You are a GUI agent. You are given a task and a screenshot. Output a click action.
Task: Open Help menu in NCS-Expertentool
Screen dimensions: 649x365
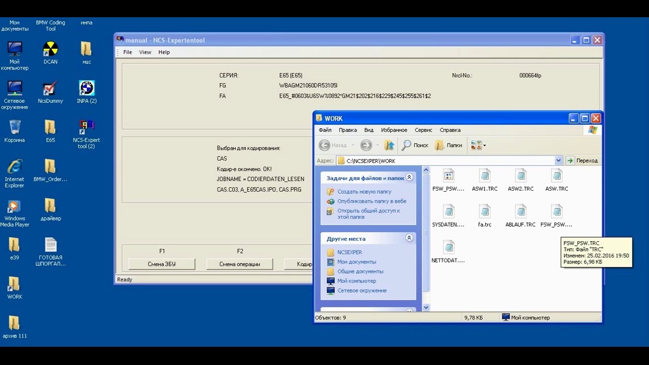(164, 52)
